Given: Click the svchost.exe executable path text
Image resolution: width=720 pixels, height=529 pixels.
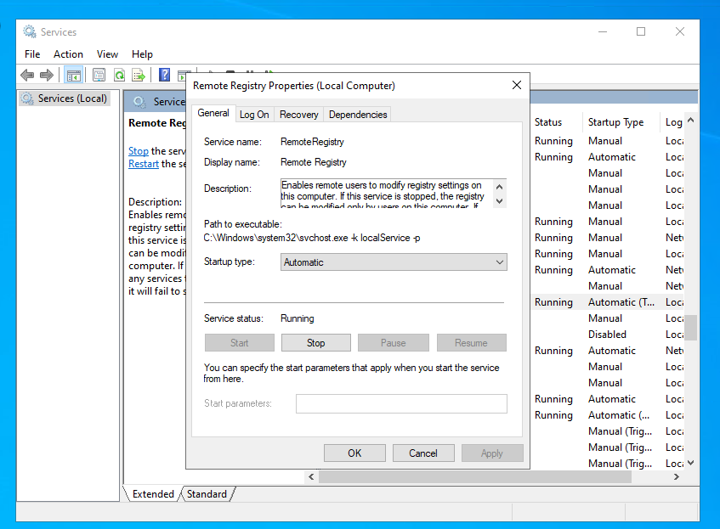Looking at the screenshot, I should (x=312, y=238).
